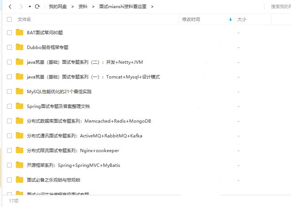
Task: Sort by 修改时间 column header
Action: [x=191, y=20]
